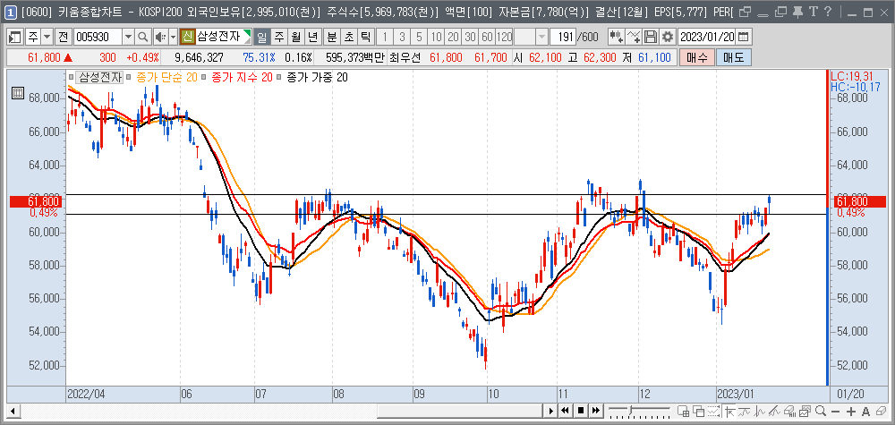Add a chart type with the candlestick plus icon
Image resolution: width=895 pixels, height=425 pixels.
[x=616, y=38]
